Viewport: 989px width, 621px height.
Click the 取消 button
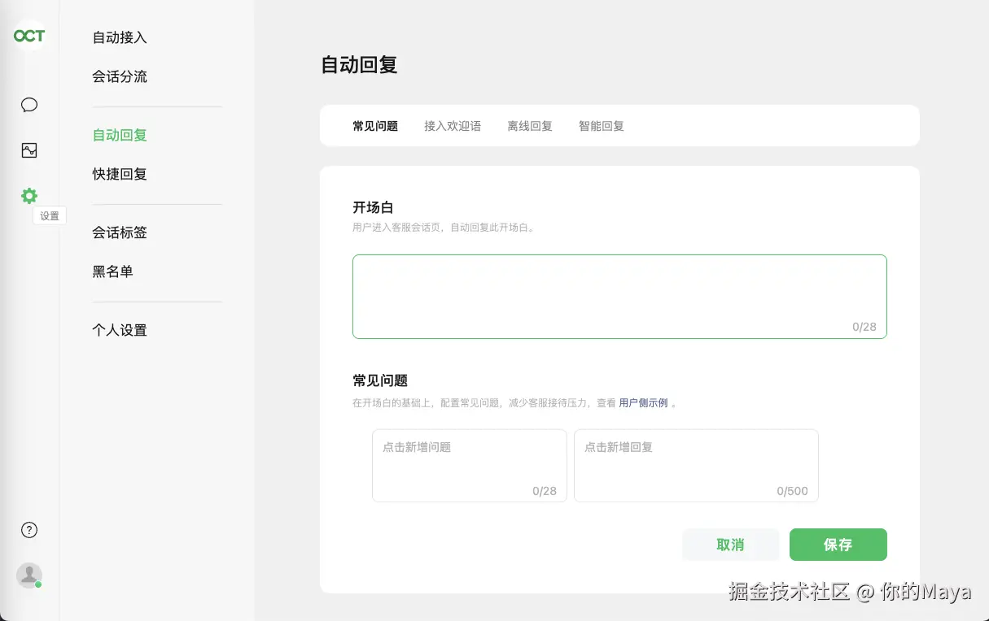pyautogui.click(x=730, y=545)
